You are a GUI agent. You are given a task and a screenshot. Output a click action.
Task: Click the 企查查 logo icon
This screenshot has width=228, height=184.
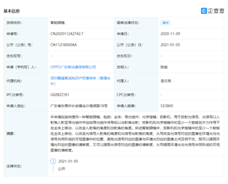(204, 11)
